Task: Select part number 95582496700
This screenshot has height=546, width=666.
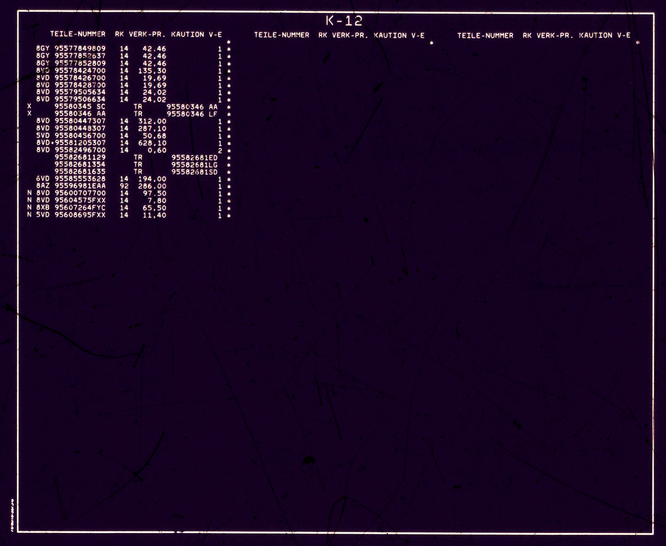Action: [80, 150]
